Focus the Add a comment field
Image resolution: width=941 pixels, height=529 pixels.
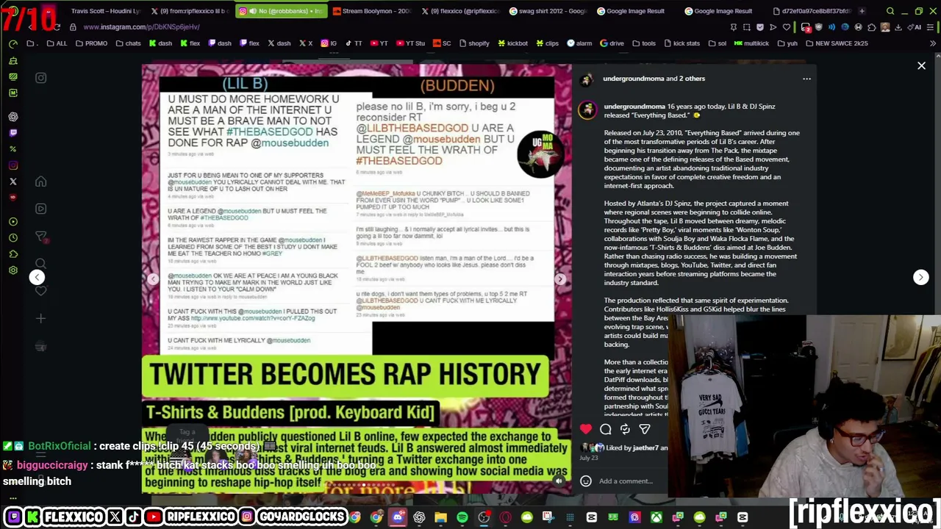(626, 481)
